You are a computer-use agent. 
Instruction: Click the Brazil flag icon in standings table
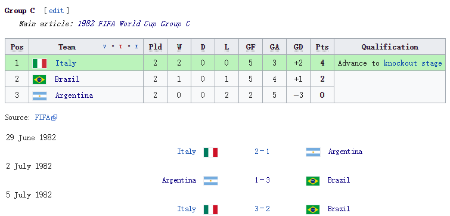tap(39, 79)
